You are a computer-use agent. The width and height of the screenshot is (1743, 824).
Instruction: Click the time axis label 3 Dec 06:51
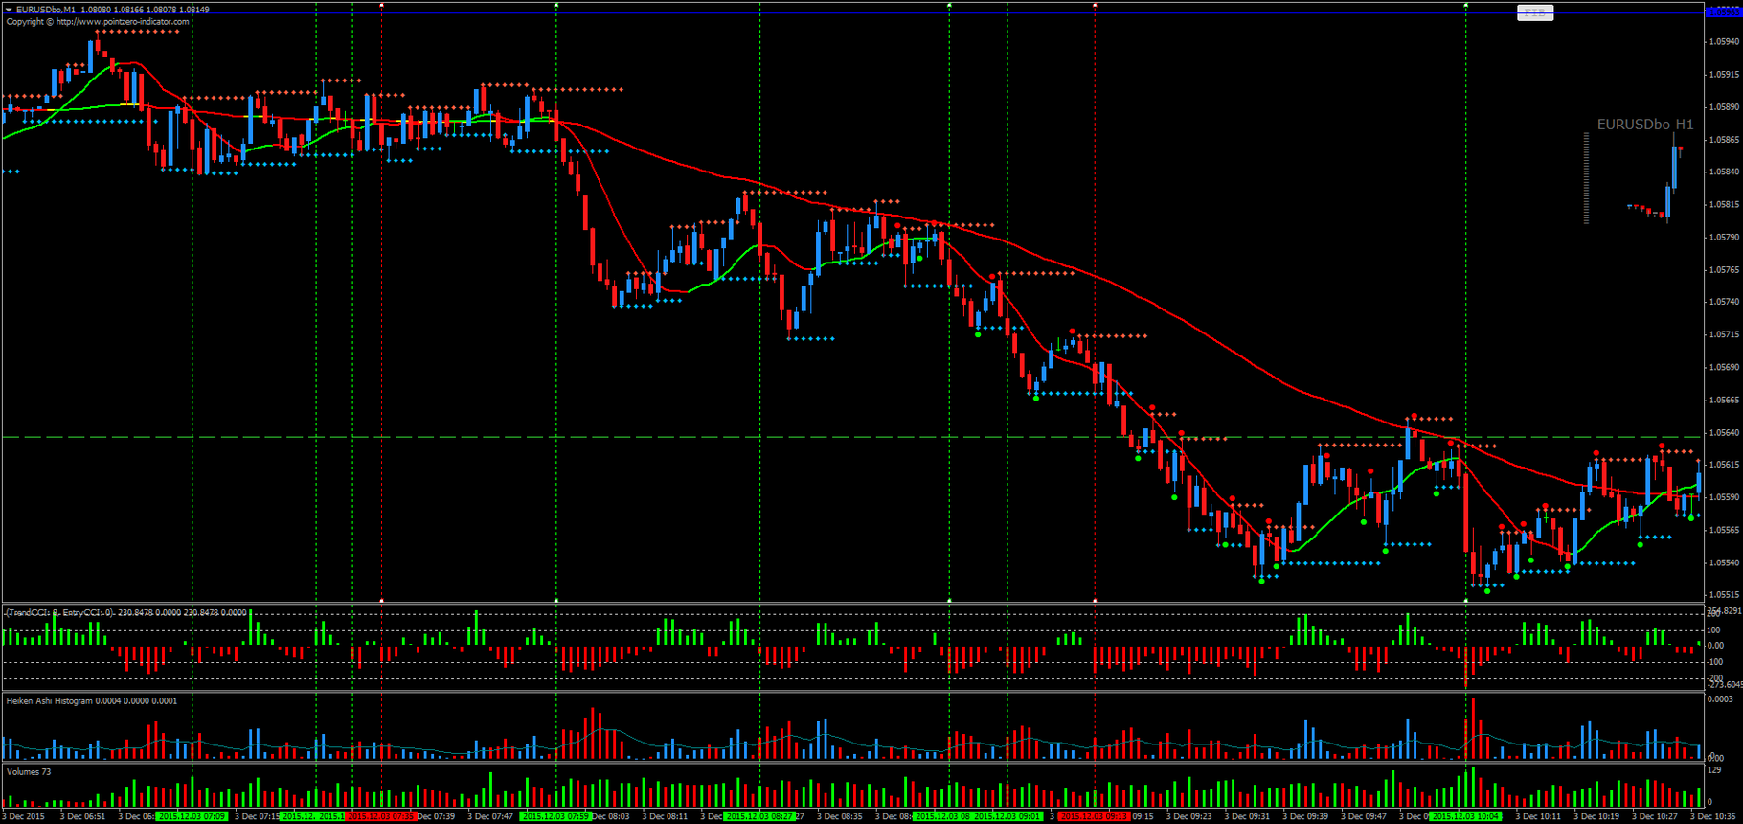click(x=82, y=816)
